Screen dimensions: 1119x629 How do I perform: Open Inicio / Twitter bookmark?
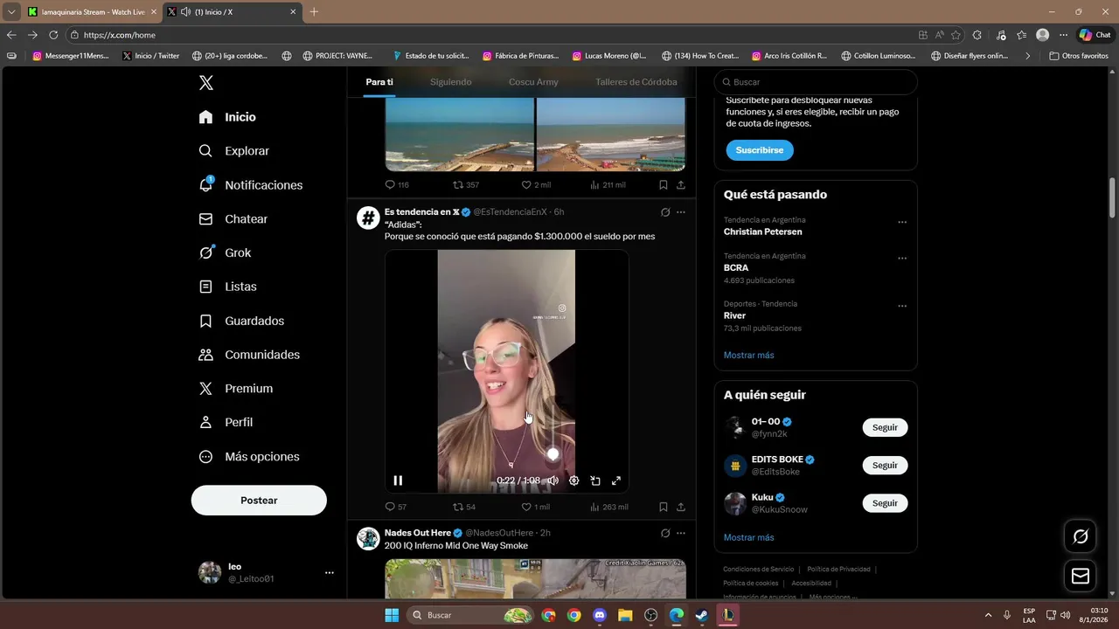(150, 56)
